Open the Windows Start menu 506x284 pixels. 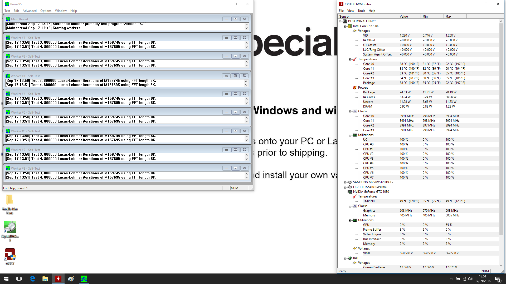[6, 279]
